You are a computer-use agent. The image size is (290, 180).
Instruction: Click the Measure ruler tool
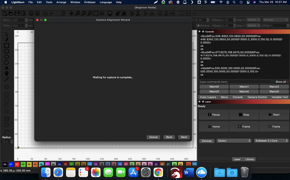tap(7, 79)
